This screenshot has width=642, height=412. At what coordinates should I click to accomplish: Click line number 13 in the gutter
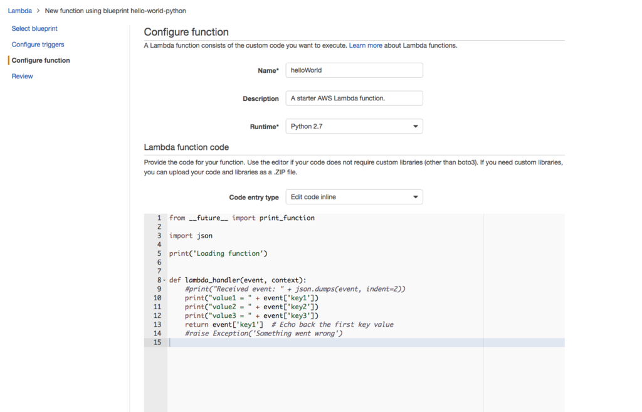[x=157, y=325]
